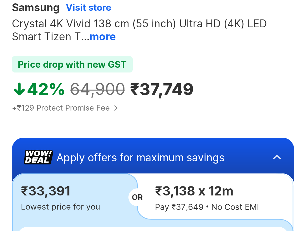
Task: Tap the ₹37,749 current price
Action: (x=162, y=89)
